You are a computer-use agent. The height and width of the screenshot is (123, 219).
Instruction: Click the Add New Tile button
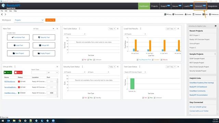50,20
